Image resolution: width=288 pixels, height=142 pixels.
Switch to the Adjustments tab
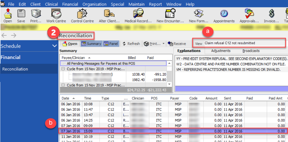pos(221,51)
